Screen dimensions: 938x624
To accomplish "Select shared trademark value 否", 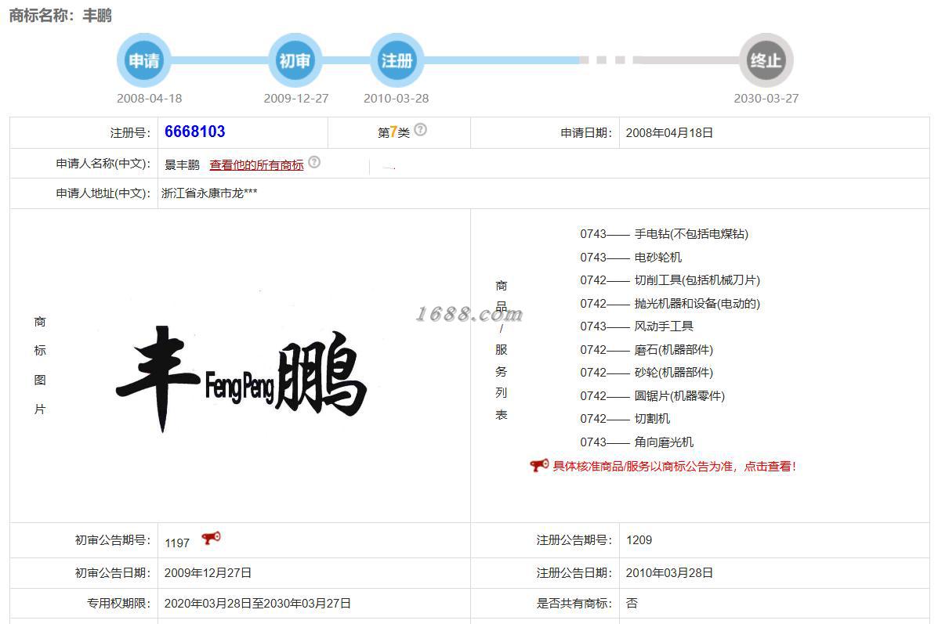I will 632,603.
